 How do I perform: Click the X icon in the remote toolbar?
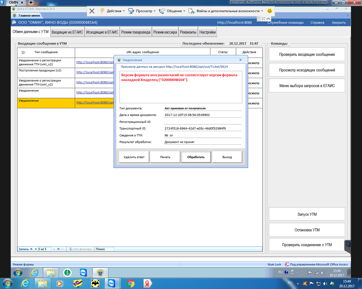(92, 11)
